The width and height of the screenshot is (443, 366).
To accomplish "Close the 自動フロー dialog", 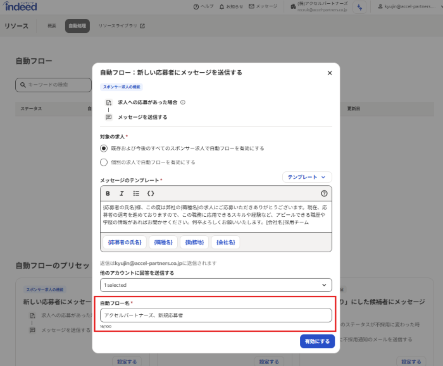I will (329, 73).
